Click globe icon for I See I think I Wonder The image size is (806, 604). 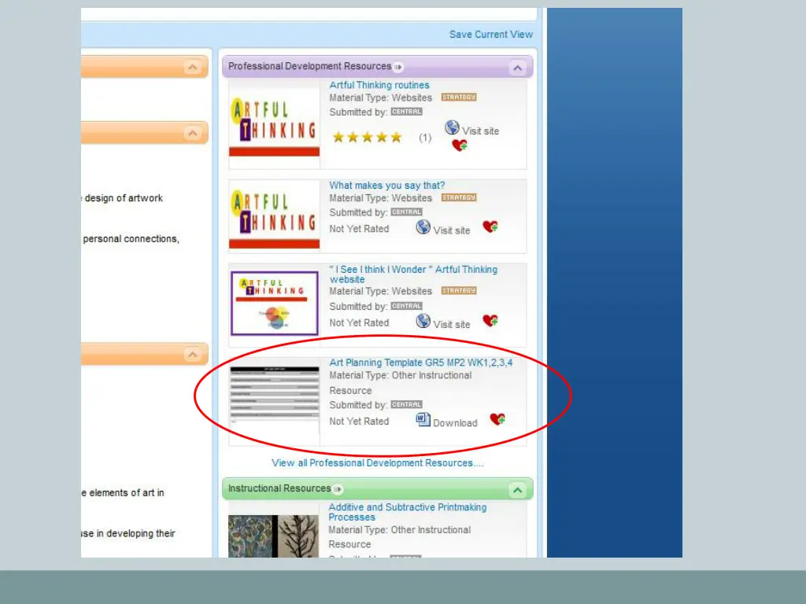click(423, 321)
